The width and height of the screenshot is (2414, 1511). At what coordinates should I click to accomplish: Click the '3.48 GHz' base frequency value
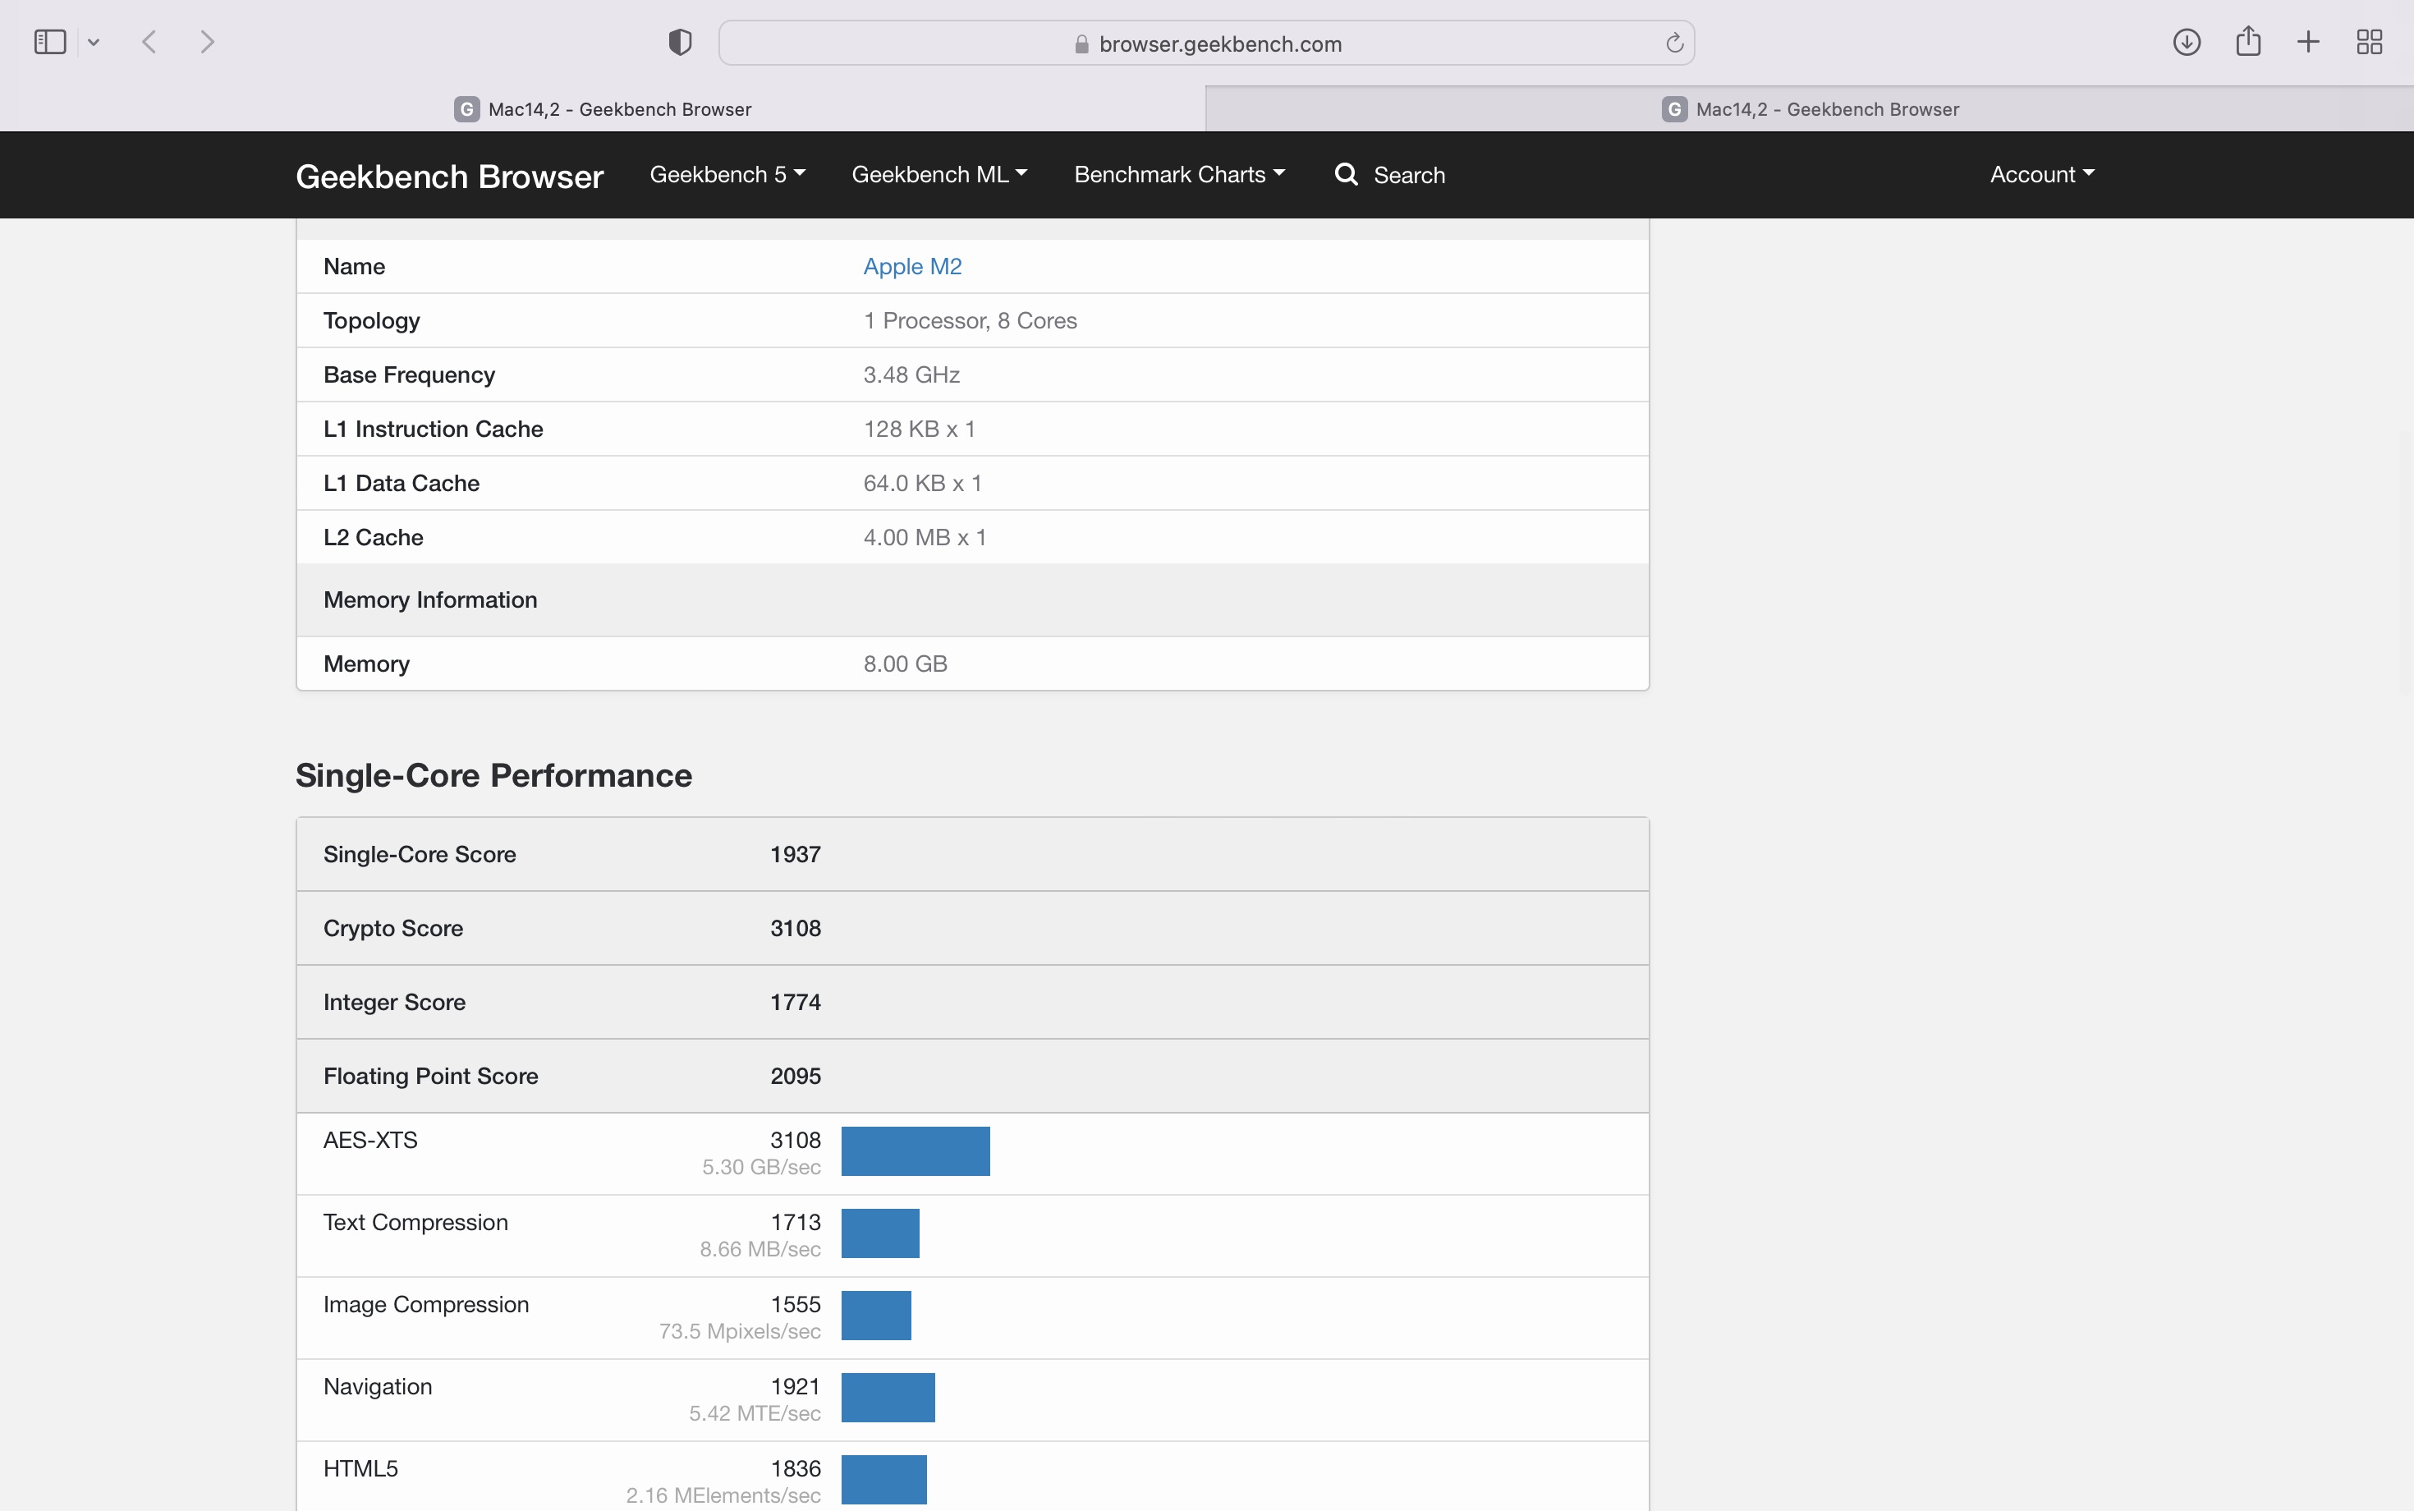911,374
